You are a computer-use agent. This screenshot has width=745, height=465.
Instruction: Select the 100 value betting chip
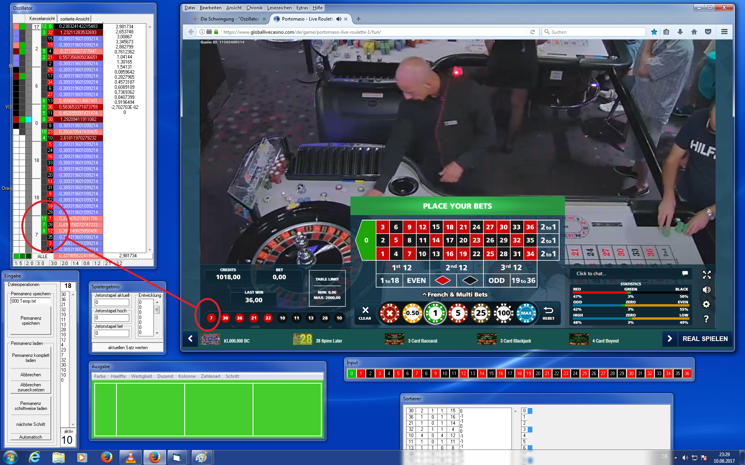coord(504,313)
